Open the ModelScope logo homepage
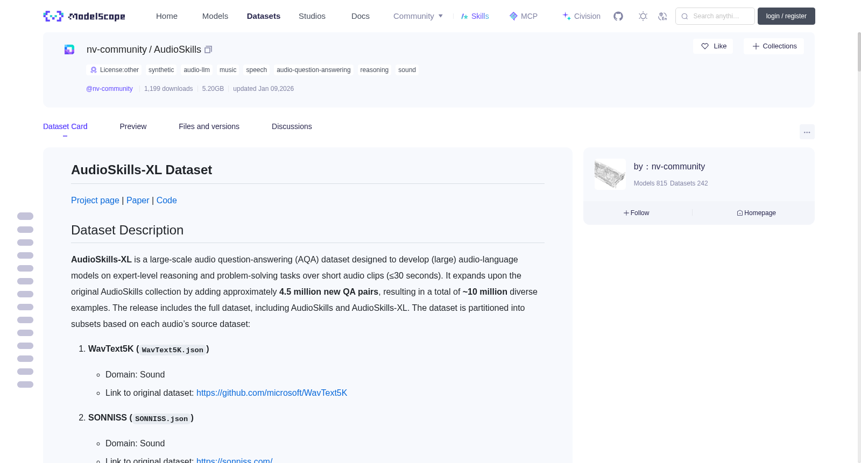The height and width of the screenshot is (463, 861). point(84,16)
